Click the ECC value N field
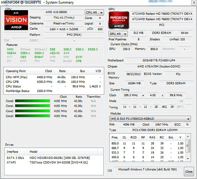The width and height of the screenshot is (197, 179). pyautogui.click(x=187, y=124)
